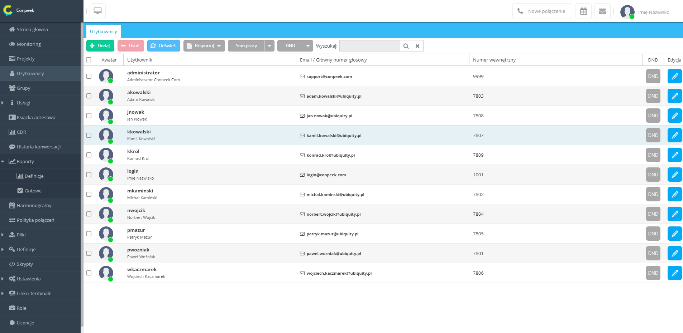Click into the Wyszukaj search field

369,46
